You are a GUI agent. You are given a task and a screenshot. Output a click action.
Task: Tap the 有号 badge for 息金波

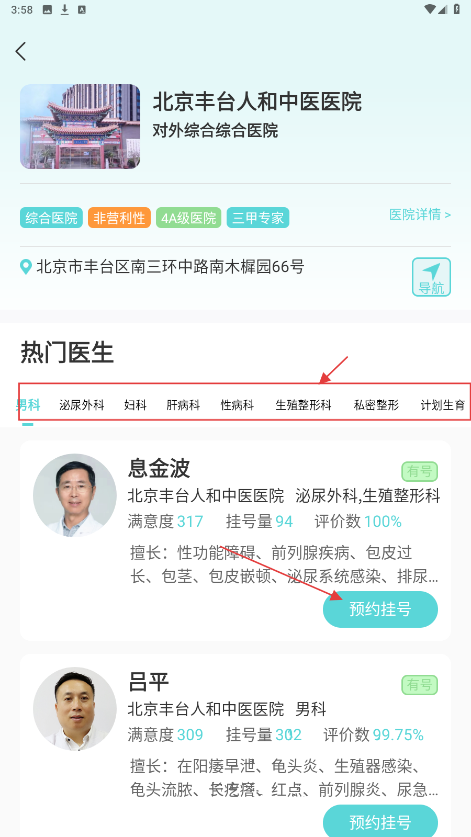tap(419, 471)
